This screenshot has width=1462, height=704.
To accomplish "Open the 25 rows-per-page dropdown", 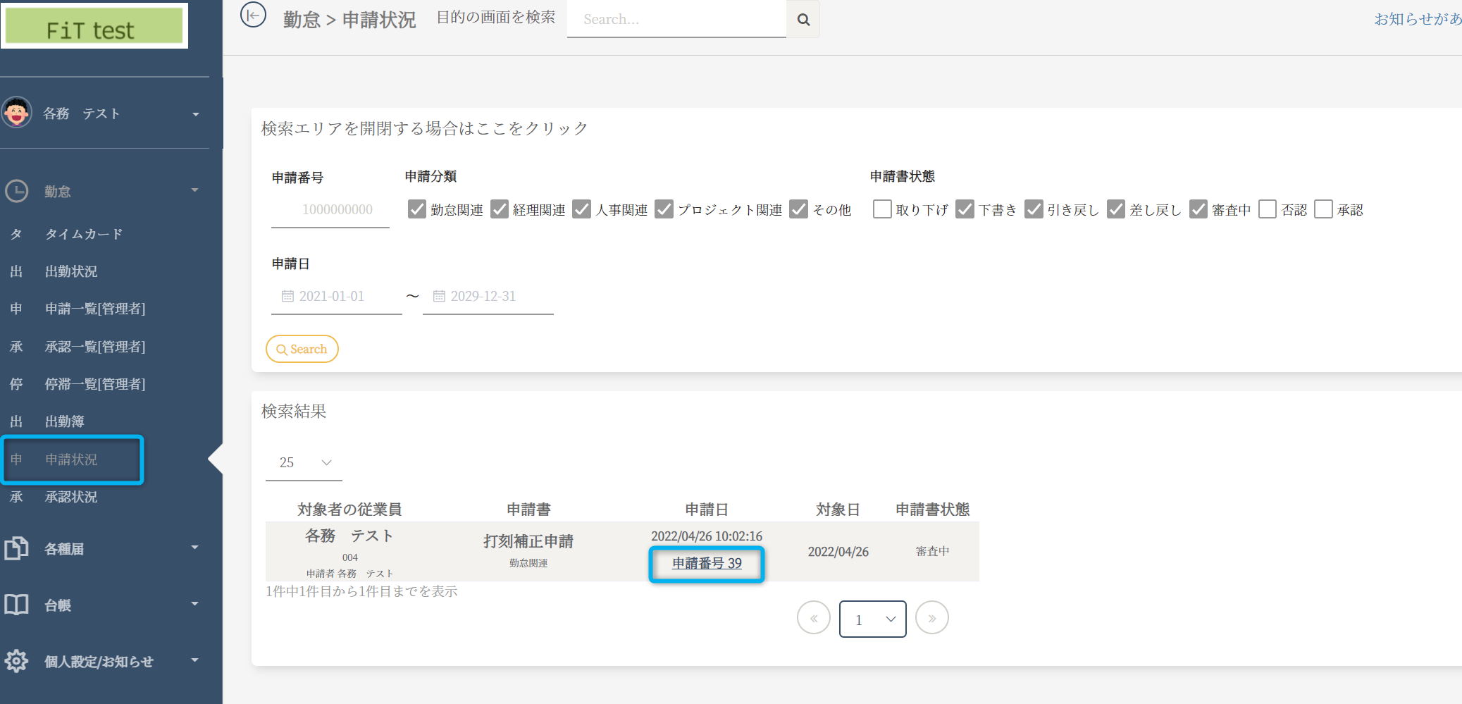I will 304,463.
